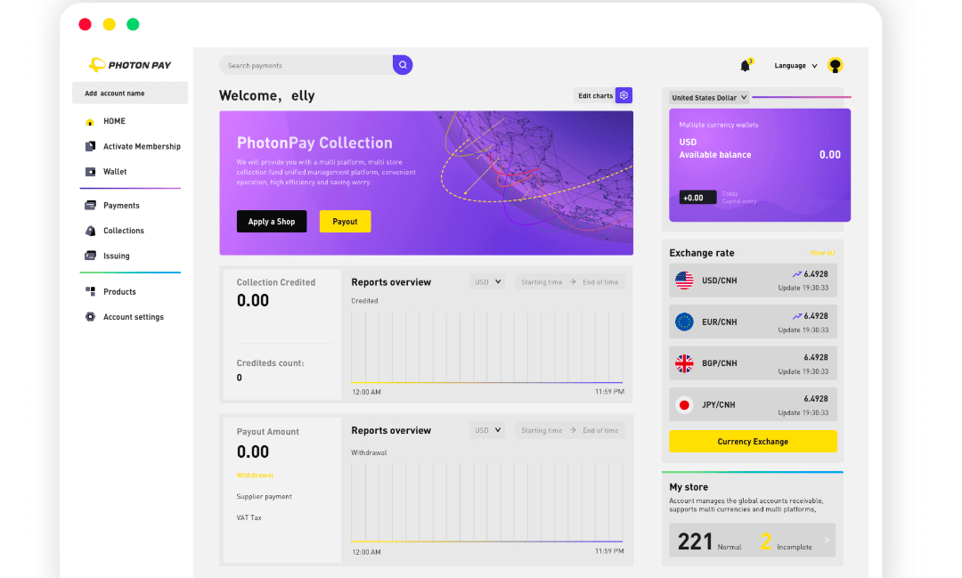Screen dimensions: 962x578
Task: Click the Crediteds count value
Action: point(240,378)
